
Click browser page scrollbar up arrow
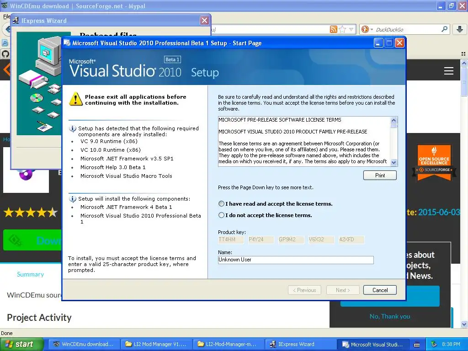coord(464,63)
